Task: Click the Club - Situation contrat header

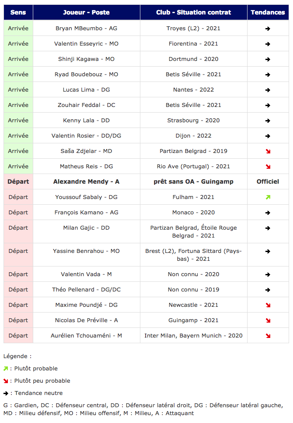Action: (193, 12)
